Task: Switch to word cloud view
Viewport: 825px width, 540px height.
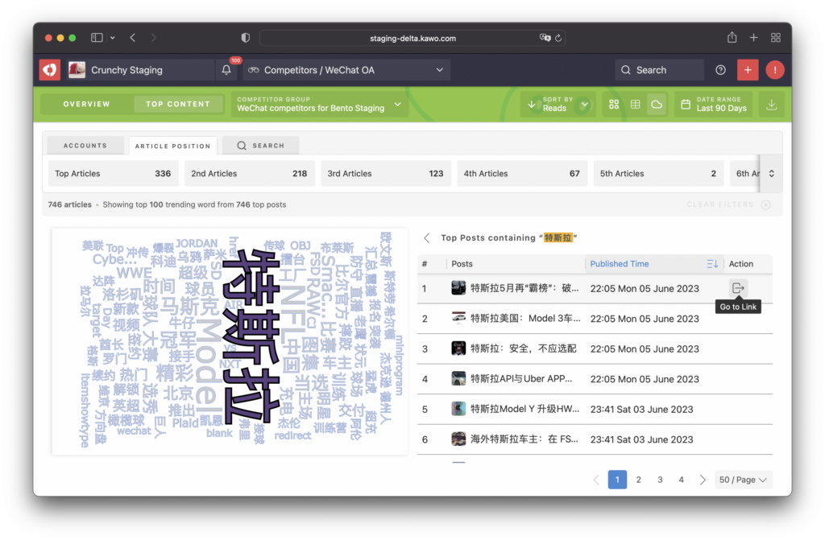Action: (657, 104)
